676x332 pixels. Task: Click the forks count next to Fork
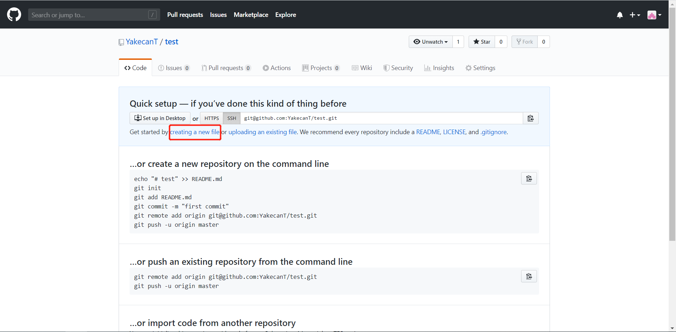(x=544, y=42)
